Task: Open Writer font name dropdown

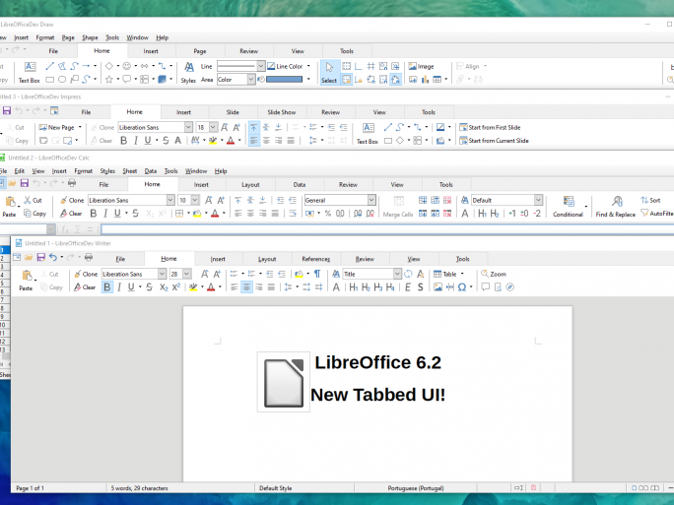Action: point(162,274)
